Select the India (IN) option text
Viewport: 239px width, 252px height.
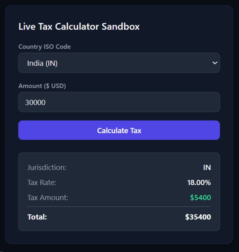click(42, 63)
